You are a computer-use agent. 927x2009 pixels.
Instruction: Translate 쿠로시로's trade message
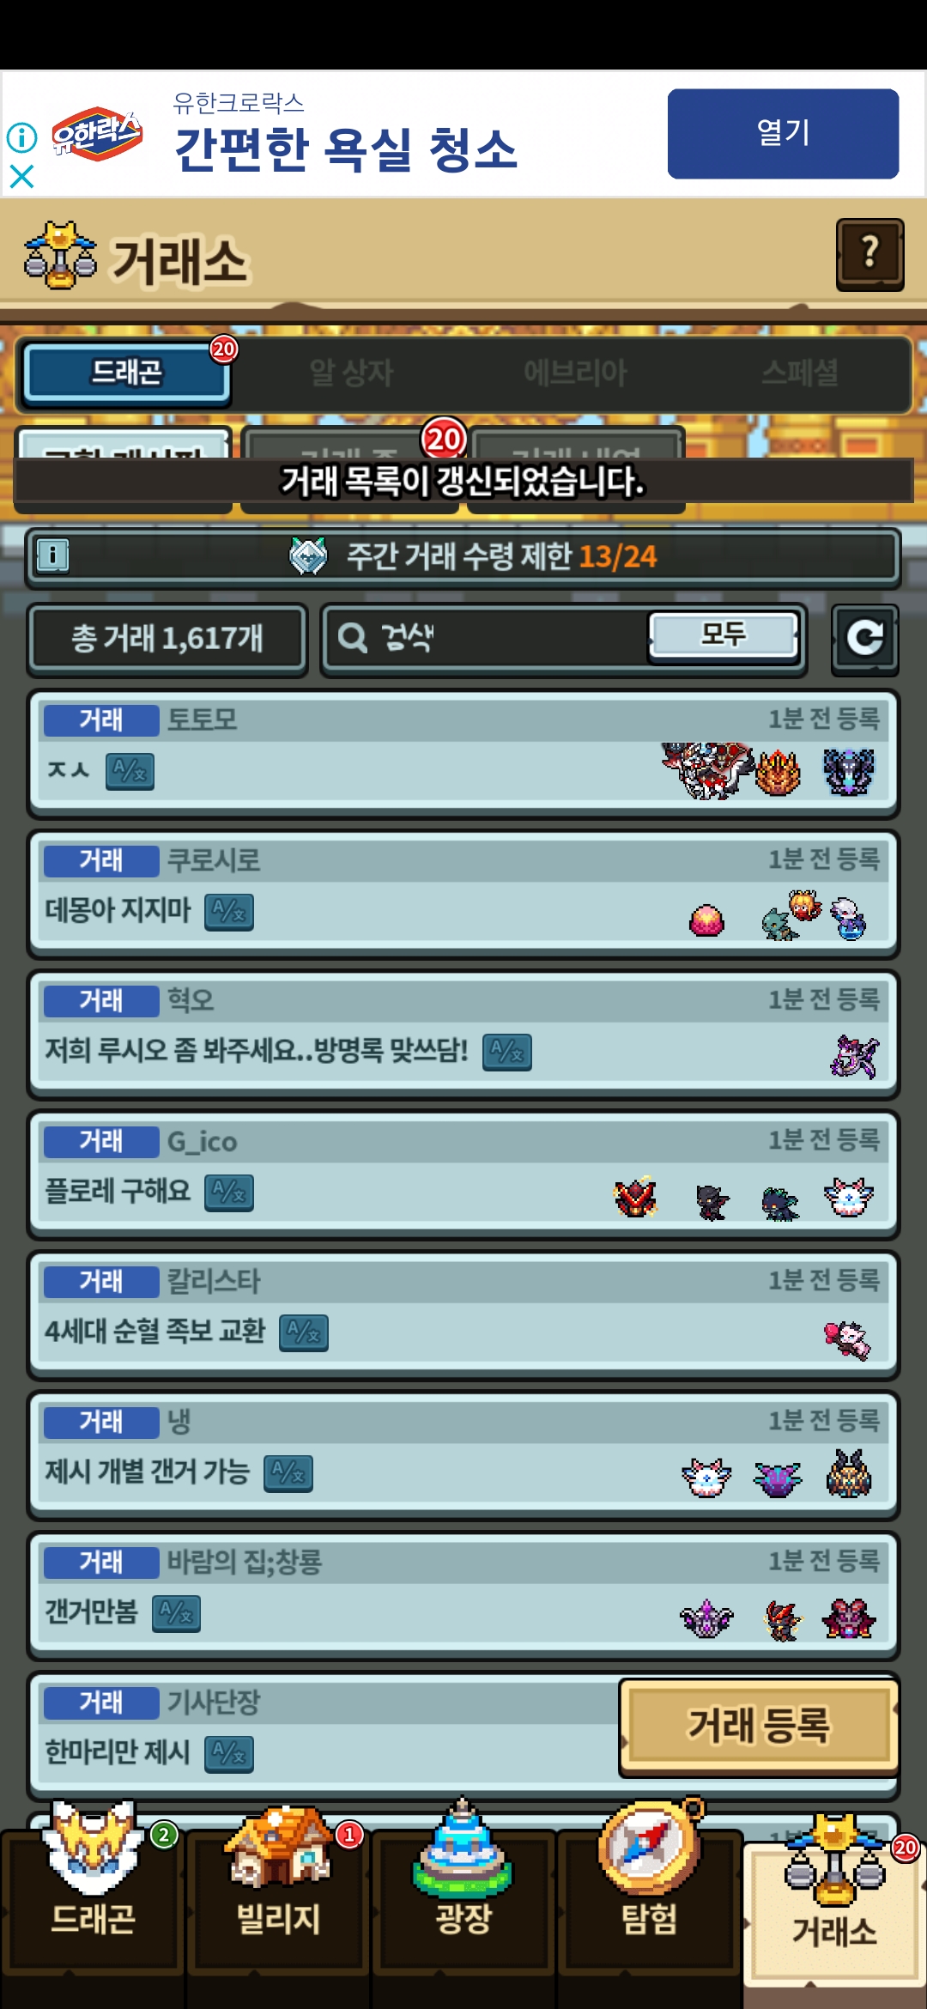pyautogui.click(x=228, y=911)
